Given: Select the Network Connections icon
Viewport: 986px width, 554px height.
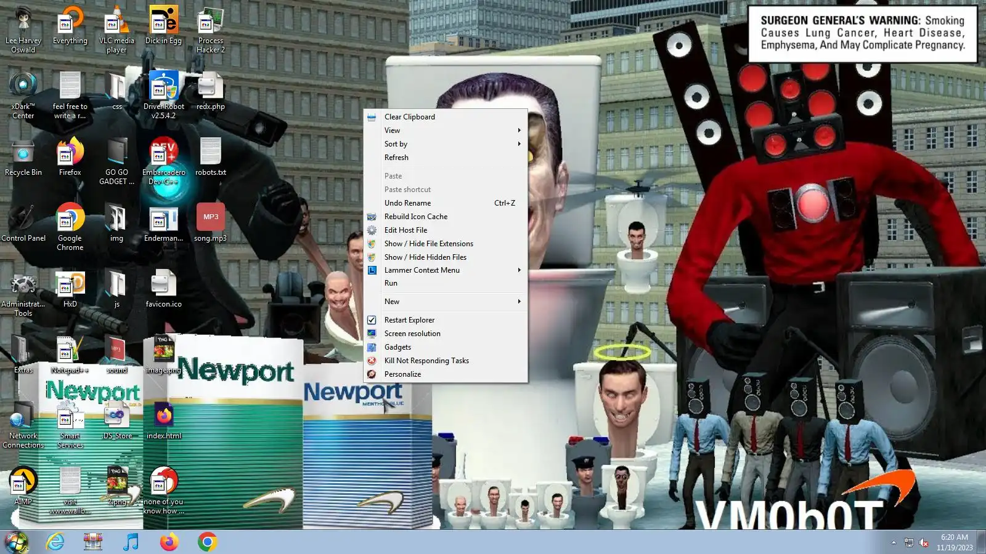Looking at the screenshot, I should (x=23, y=424).
